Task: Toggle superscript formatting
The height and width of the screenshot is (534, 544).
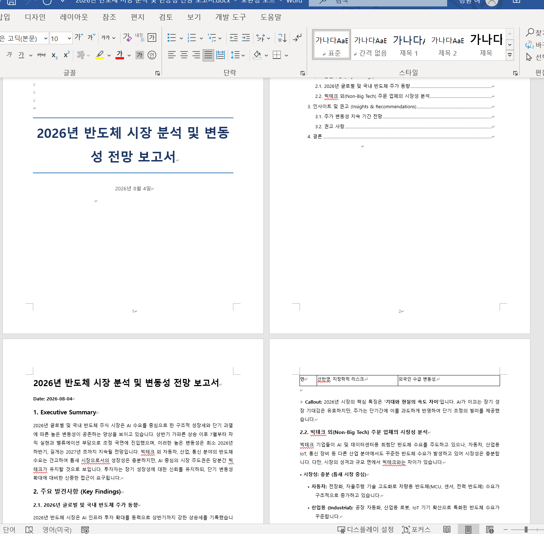Action: pyautogui.click(x=66, y=55)
